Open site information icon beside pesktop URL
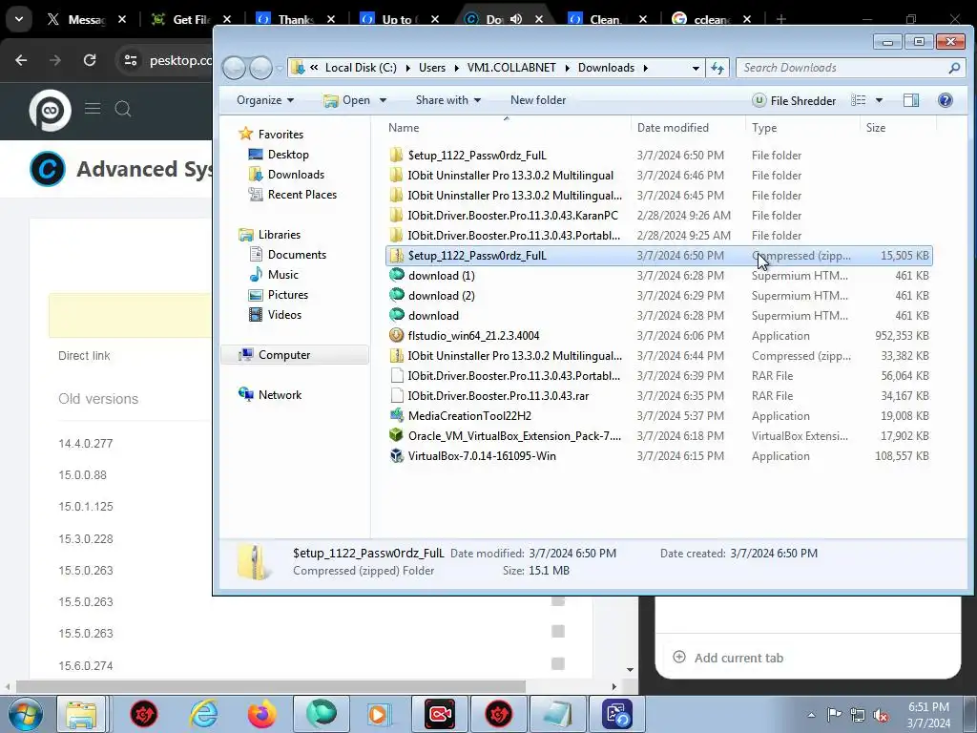977x733 pixels. point(130,60)
